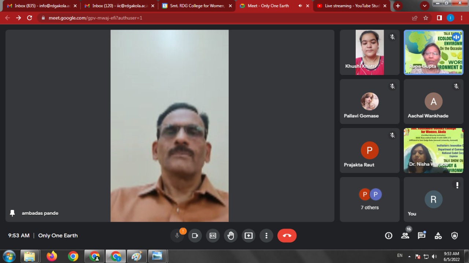Click the 7 others participants tile
Screen dimensions: 469x263
370,199
